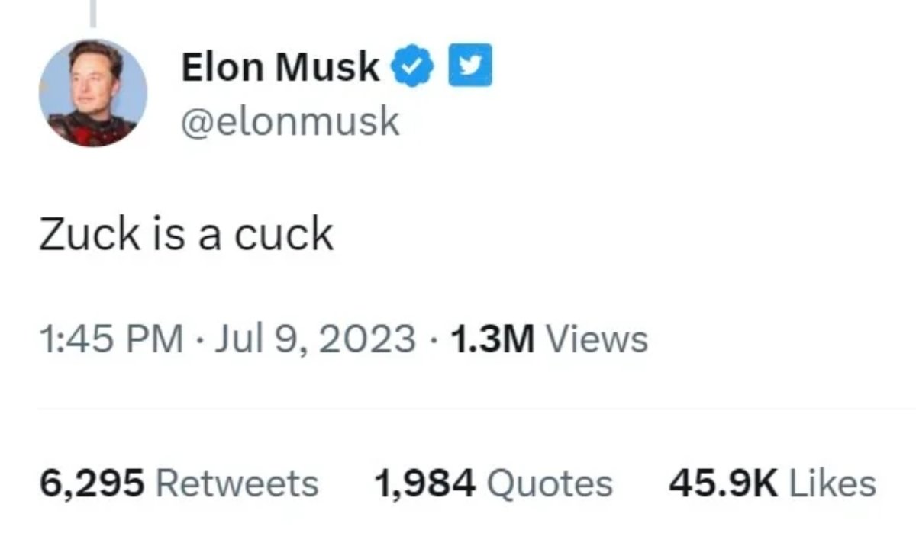Open the @elonmusk handle link

(290, 120)
